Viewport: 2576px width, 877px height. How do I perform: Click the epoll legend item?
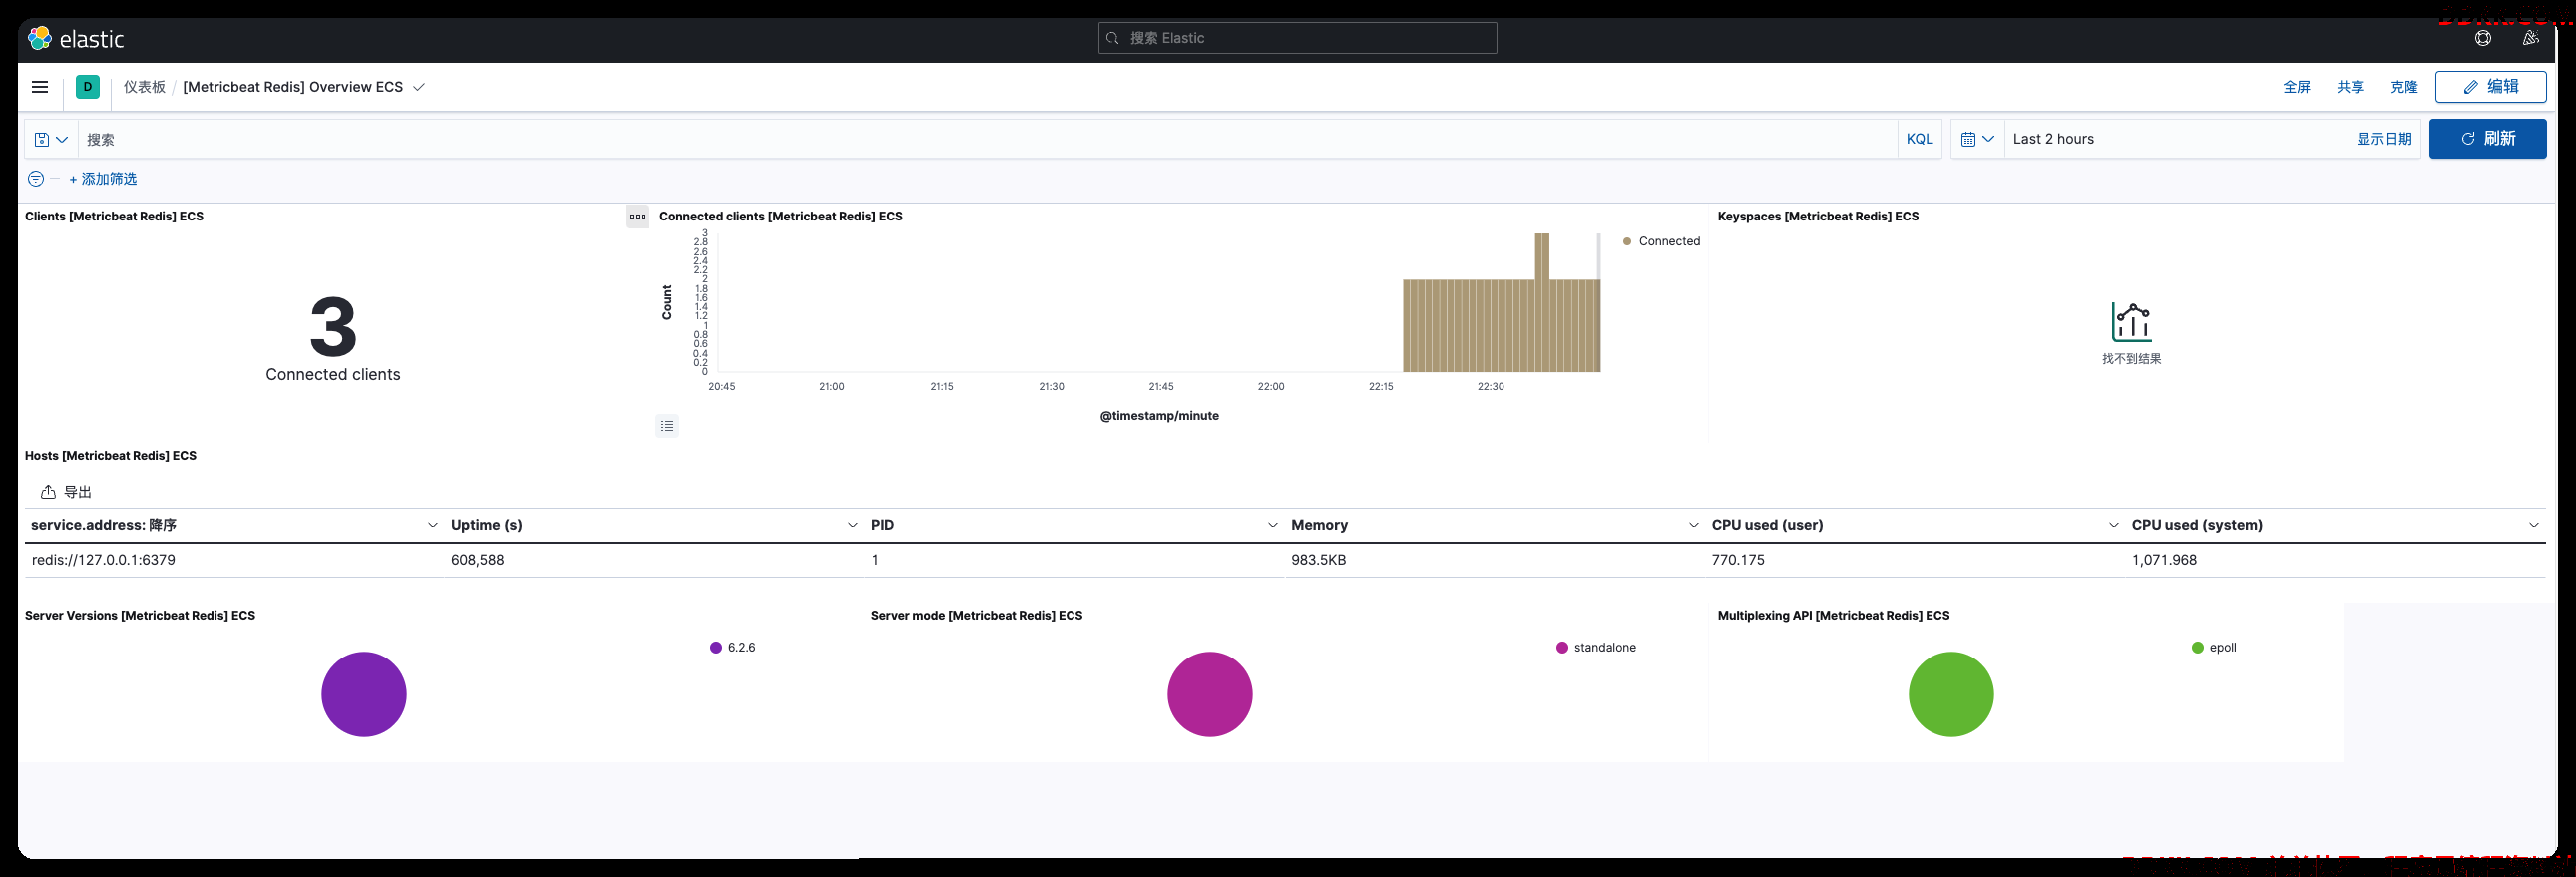click(x=2213, y=648)
